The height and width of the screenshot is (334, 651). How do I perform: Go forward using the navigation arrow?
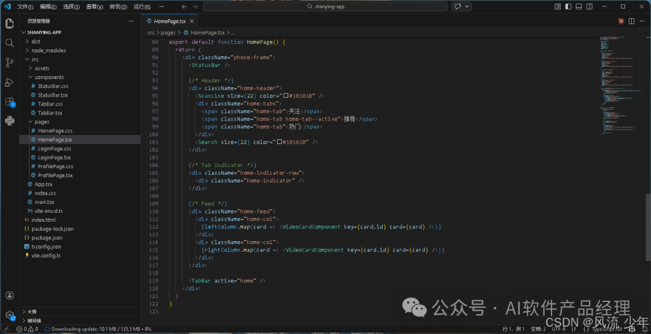(x=195, y=7)
